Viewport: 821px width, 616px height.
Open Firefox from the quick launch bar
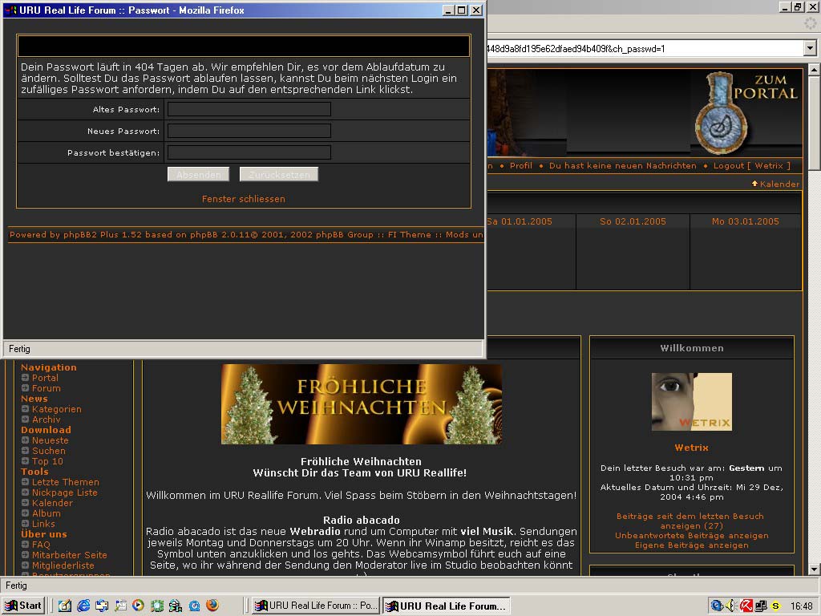click(212, 606)
